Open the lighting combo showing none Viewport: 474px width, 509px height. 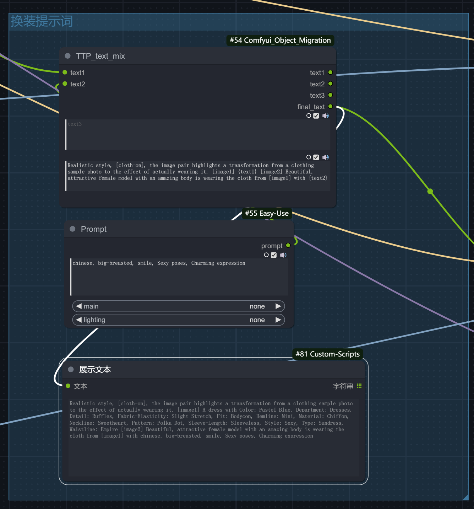(179, 320)
